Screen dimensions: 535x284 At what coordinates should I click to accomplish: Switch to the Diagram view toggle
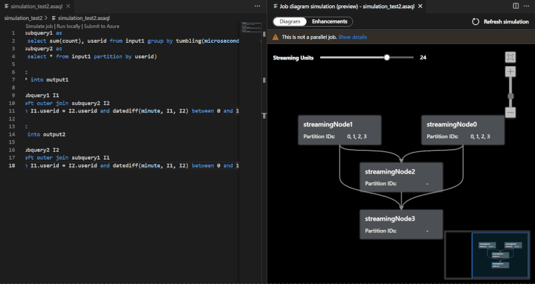290,21
